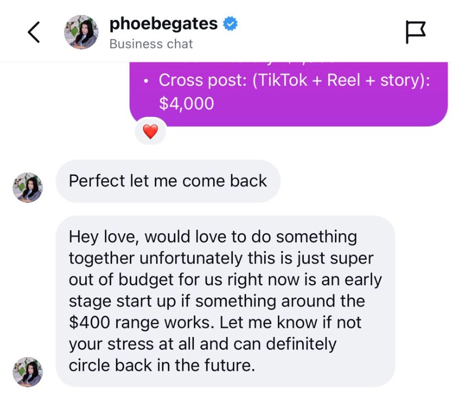This screenshot has width=452, height=394.
Task: Tap the "$400 range works" text
Action: pyautogui.click(x=134, y=322)
